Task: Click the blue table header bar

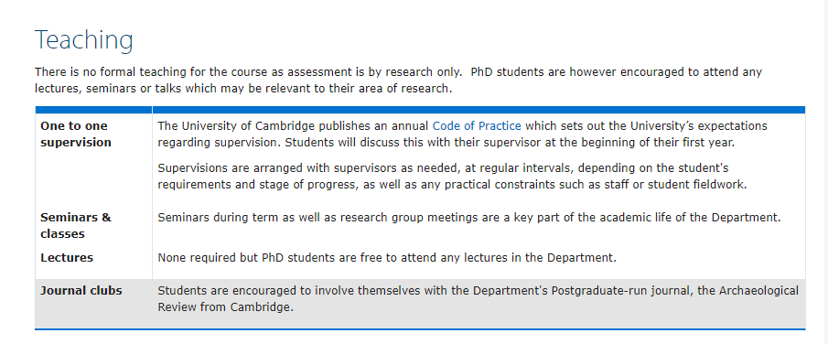Action: (x=420, y=110)
